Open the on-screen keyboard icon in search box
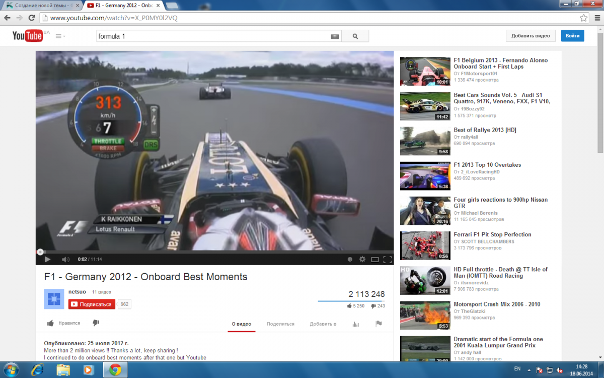Screen dimensions: 604x378 [x=335, y=36]
